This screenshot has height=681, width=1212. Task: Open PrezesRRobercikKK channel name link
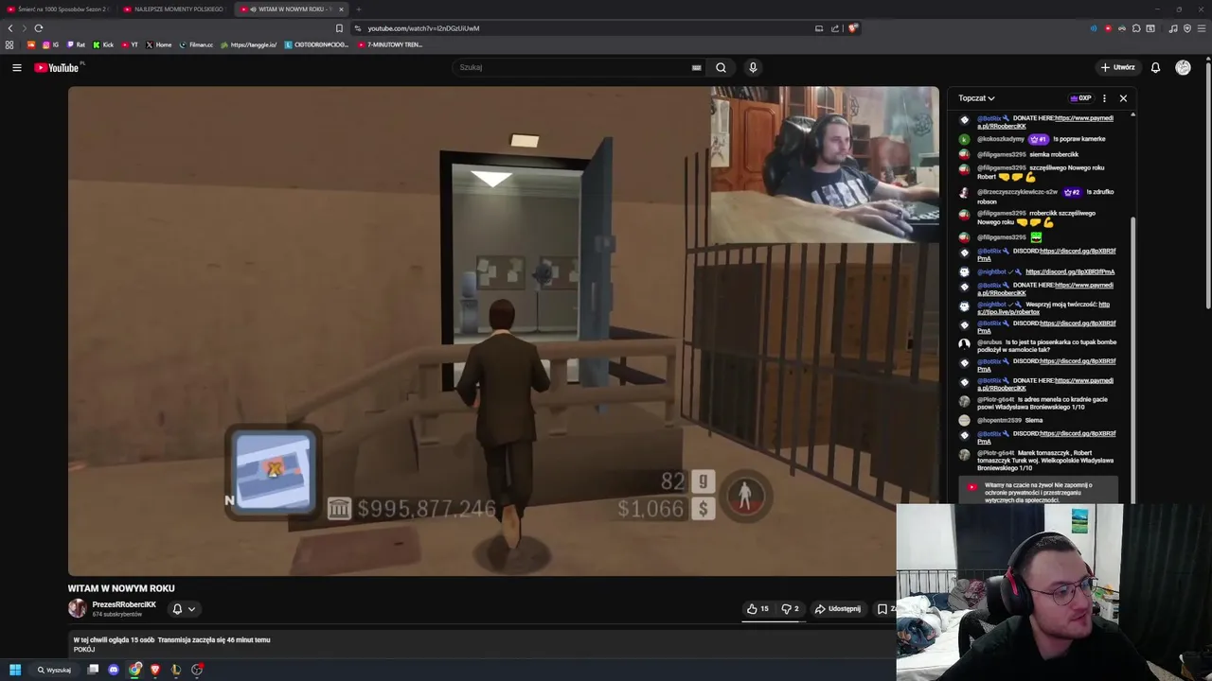(124, 604)
